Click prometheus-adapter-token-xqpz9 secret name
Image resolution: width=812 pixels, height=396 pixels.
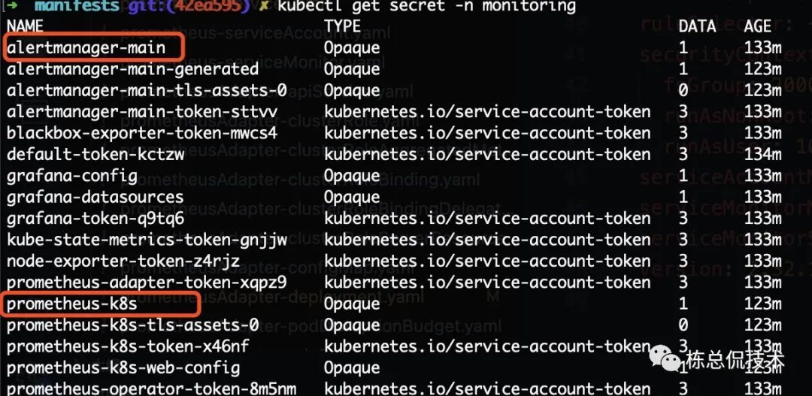(x=147, y=283)
